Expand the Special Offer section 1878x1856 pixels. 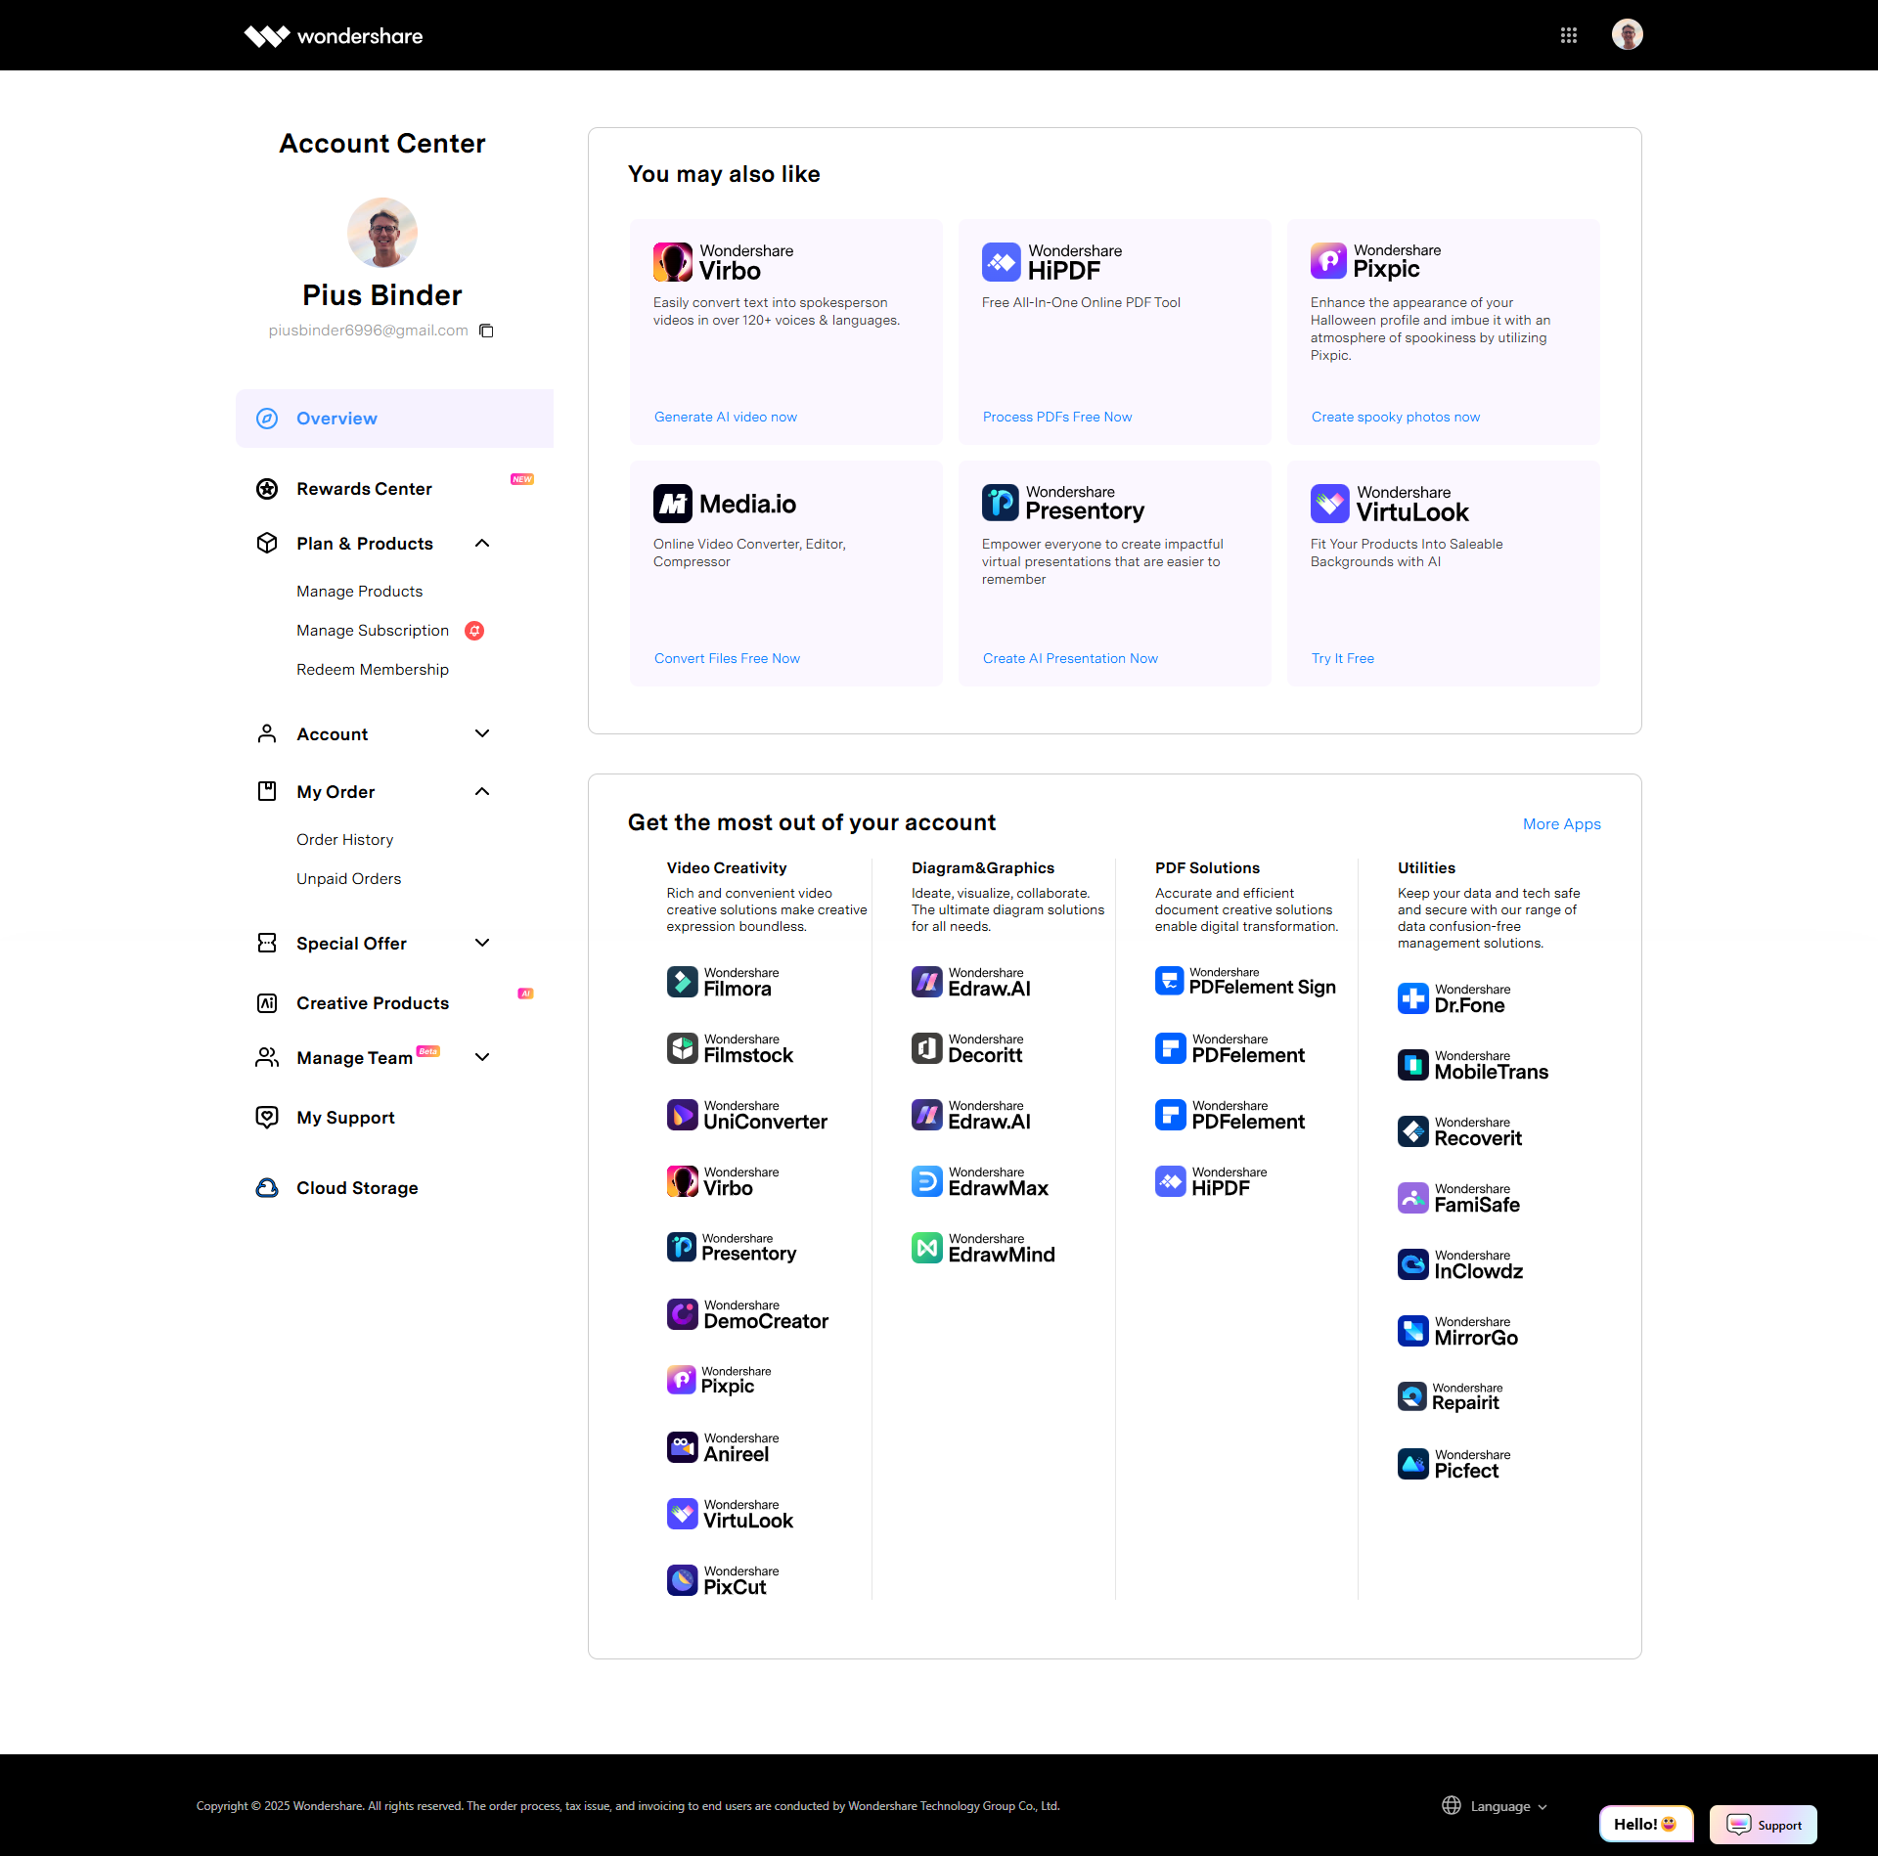point(482,943)
